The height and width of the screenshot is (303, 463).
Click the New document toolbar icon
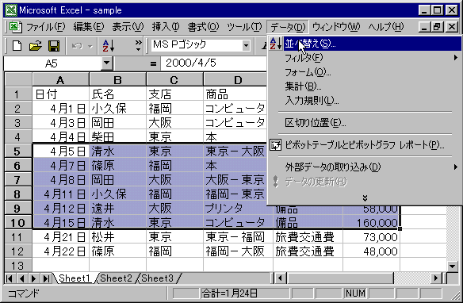click(17, 46)
